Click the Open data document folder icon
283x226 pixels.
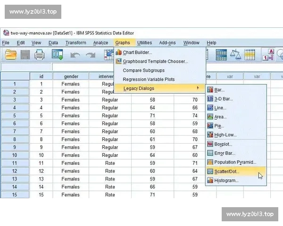pyautogui.click(x=10, y=55)
